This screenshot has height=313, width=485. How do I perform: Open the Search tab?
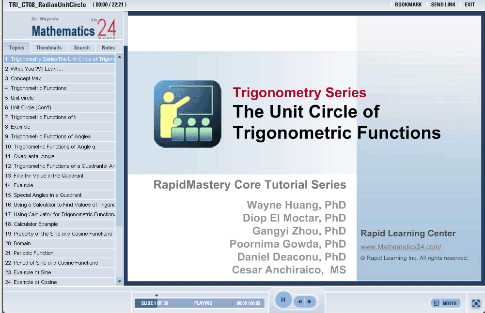tap(82, 47)
